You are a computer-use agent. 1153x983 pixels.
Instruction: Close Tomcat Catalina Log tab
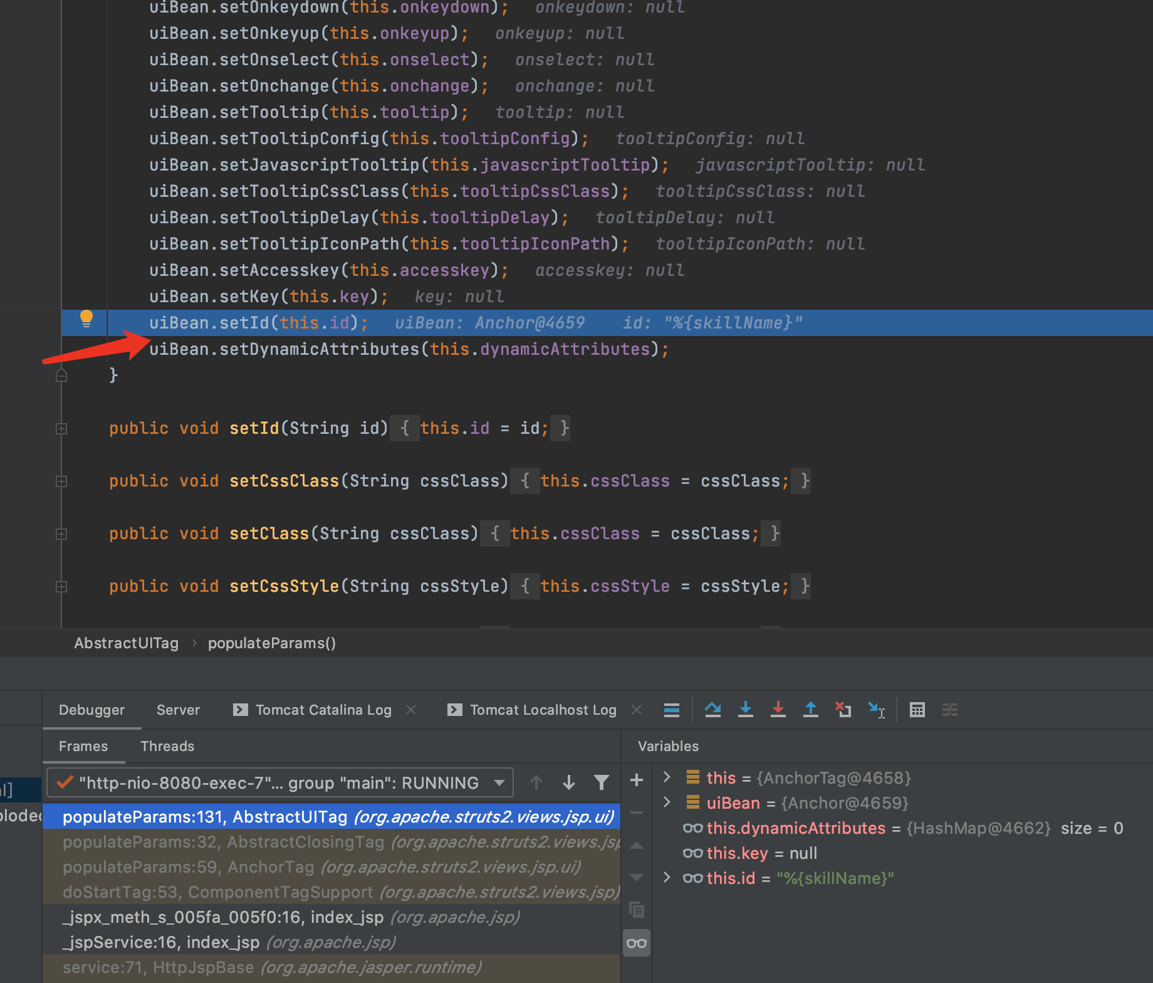[412, 710]
